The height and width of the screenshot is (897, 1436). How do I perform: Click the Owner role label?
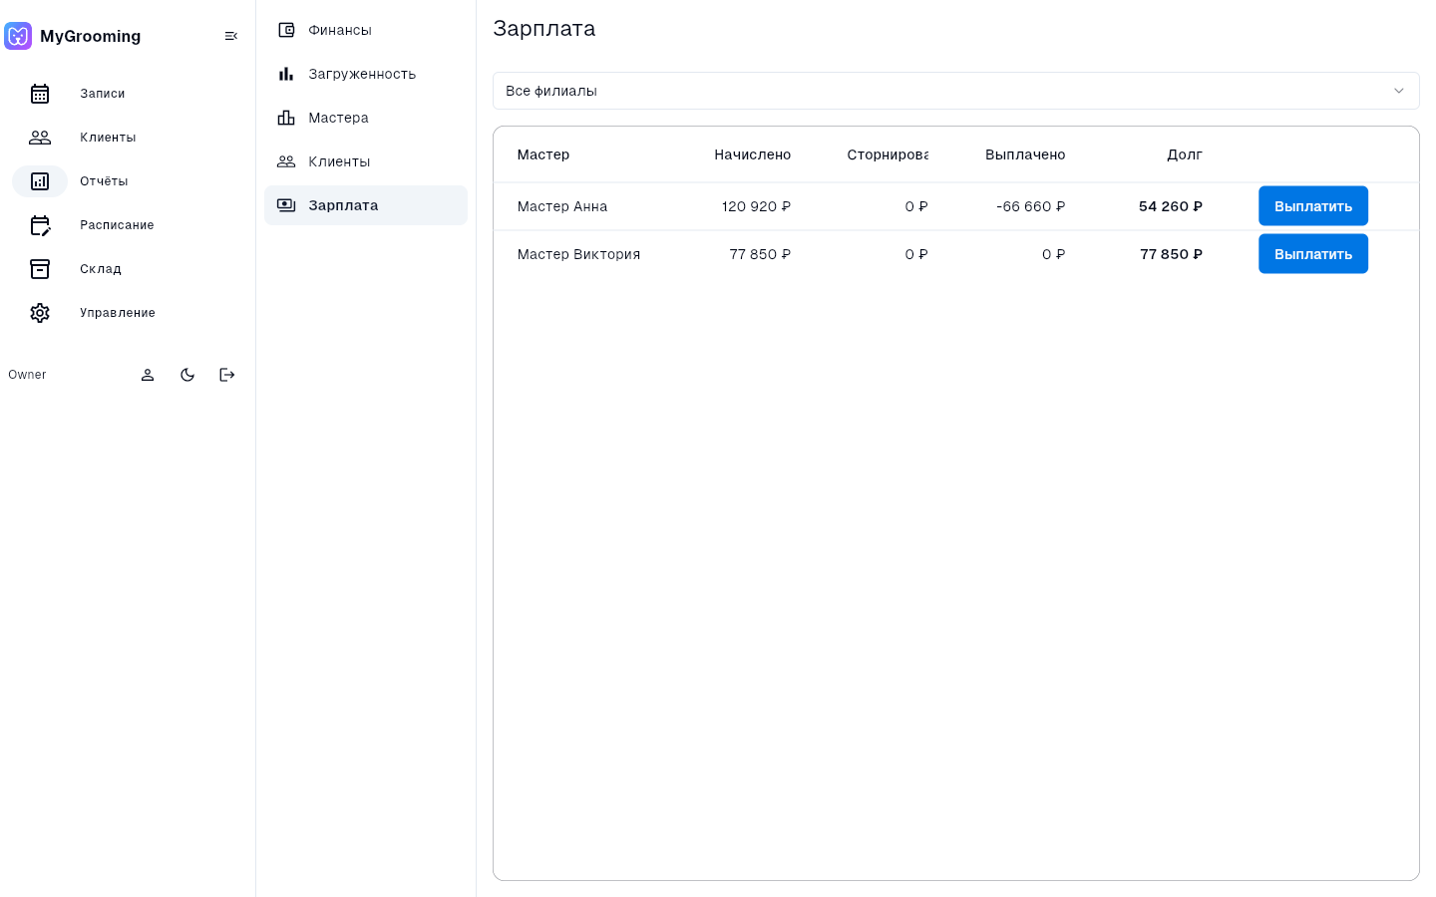(27, 375)
